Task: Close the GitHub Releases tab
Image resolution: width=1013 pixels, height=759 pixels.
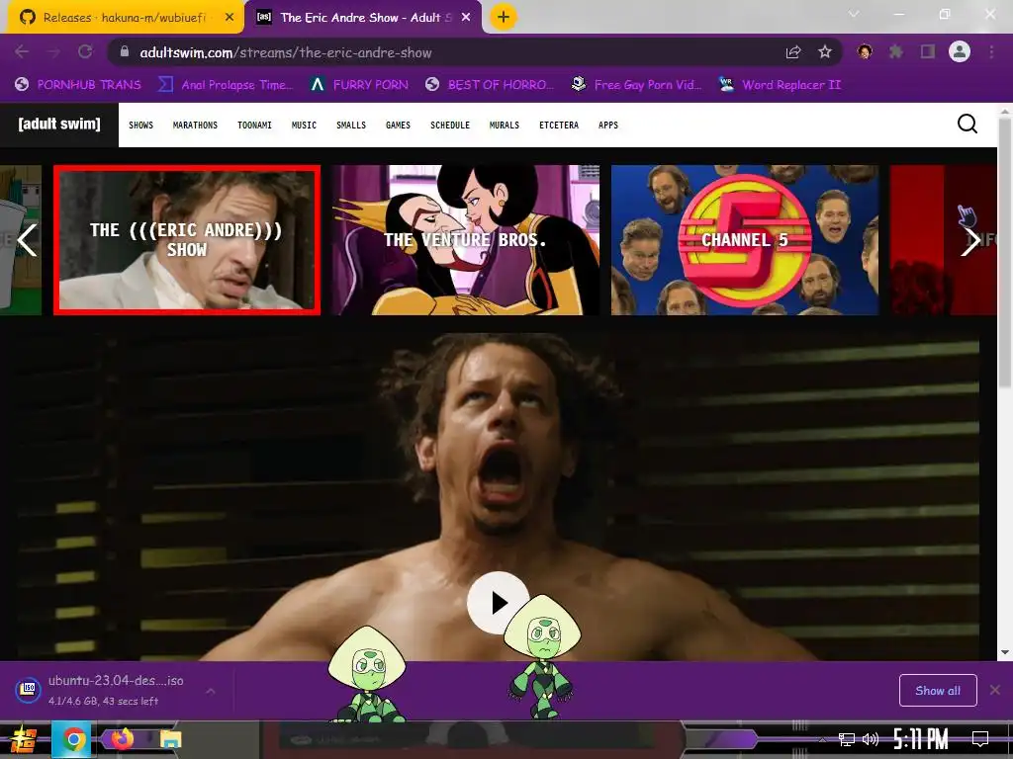Action: coord(230,18)
